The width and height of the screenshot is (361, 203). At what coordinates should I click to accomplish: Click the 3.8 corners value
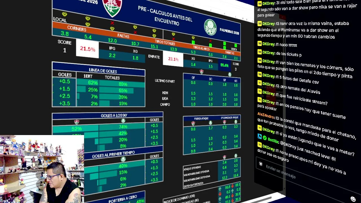point(65,34)
